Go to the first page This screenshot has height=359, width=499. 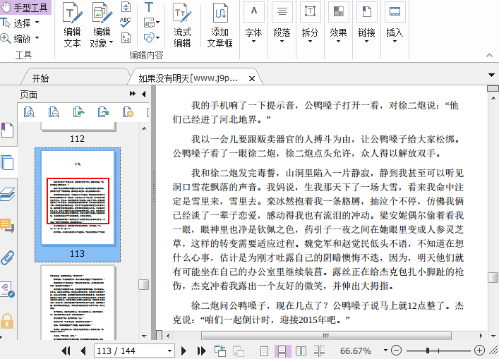coord(66,351)
